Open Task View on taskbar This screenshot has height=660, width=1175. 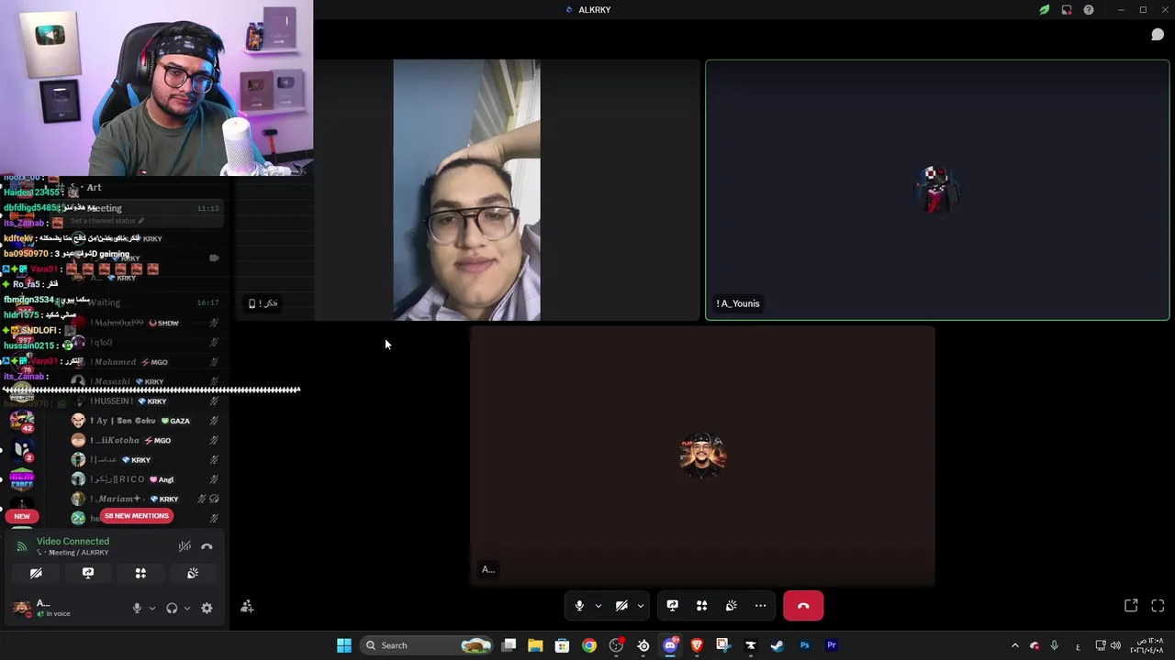tap(509, 645)
